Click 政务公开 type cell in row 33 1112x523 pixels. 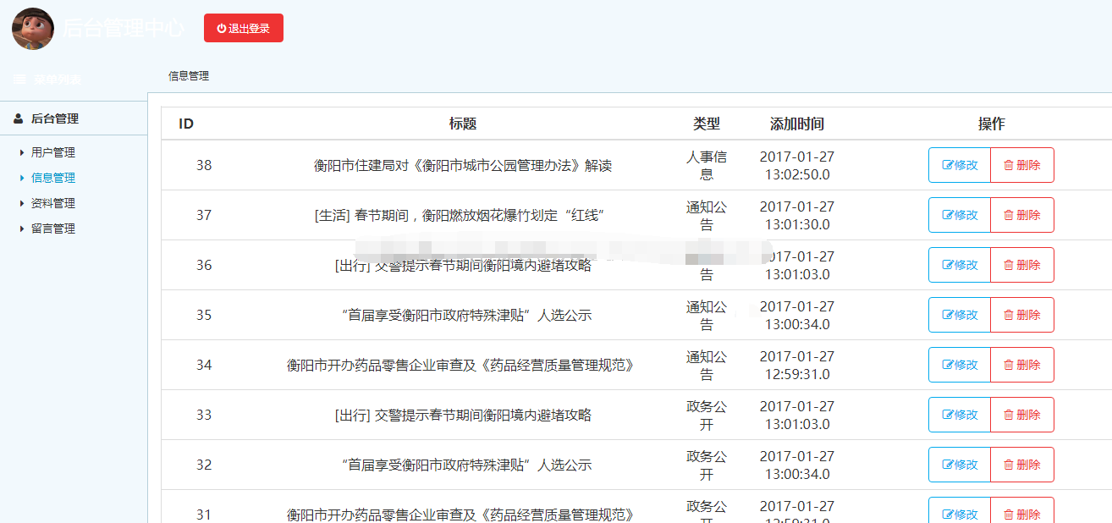pyautogui.click(x=707, y=415)
